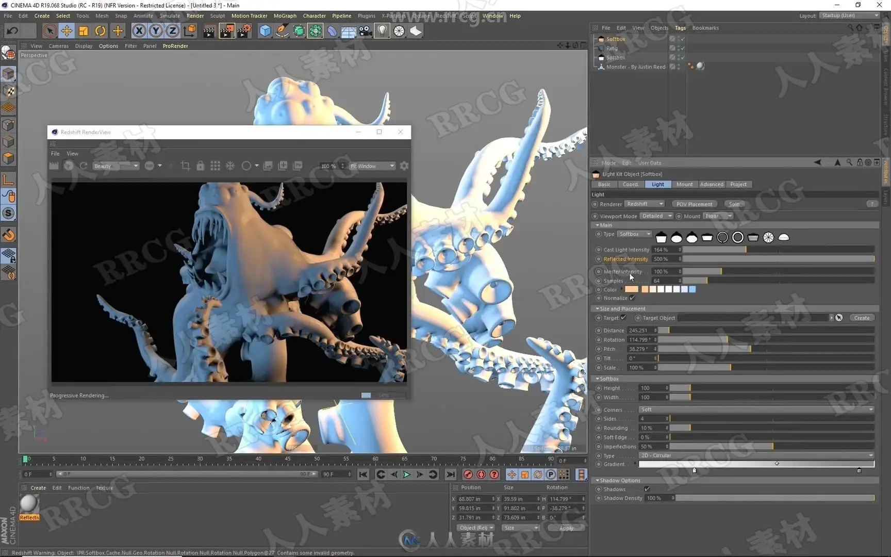
Task: Select the Scale tool in top toolbar
Action: point(84,31)
